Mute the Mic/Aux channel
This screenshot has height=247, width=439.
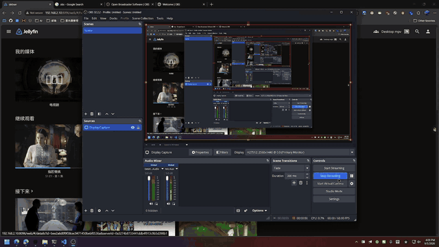click(168, 204)
